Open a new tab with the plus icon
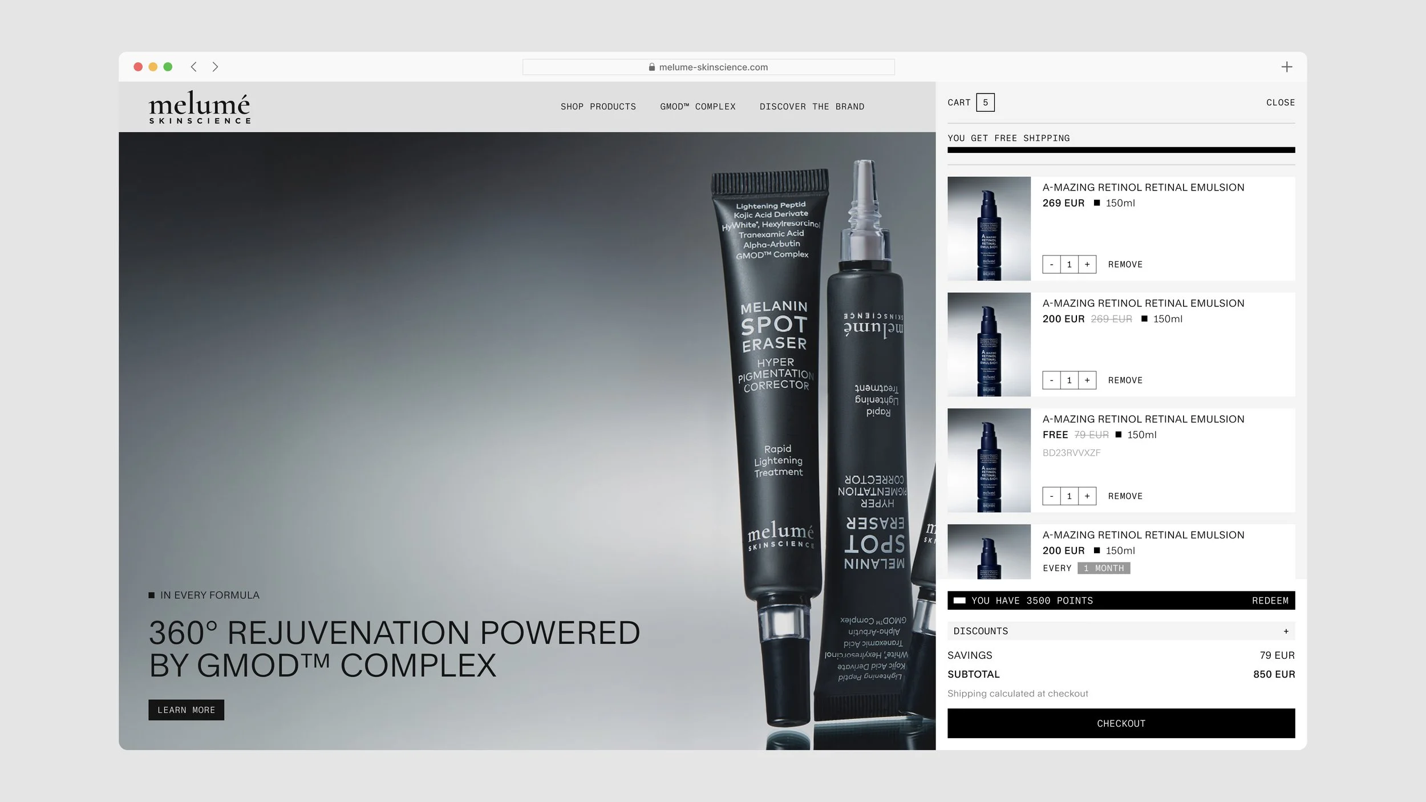 1287,67
